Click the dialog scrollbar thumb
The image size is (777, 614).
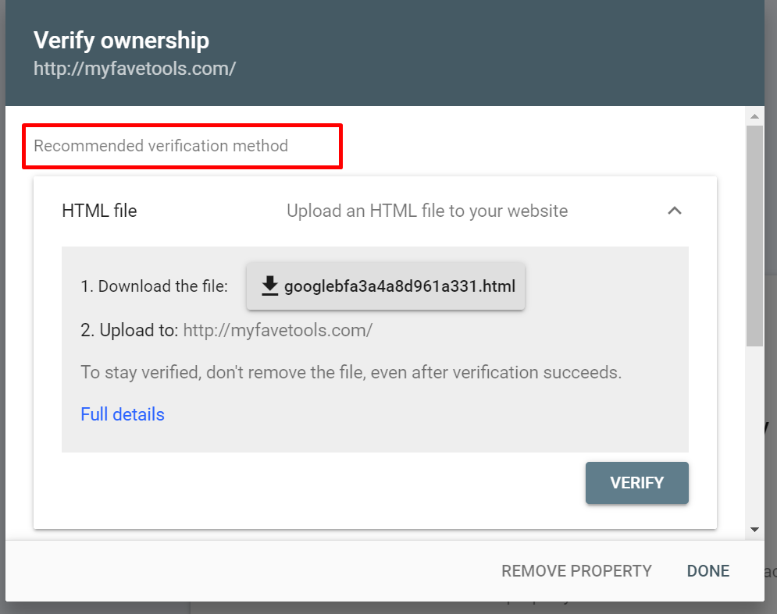[754, 234]
